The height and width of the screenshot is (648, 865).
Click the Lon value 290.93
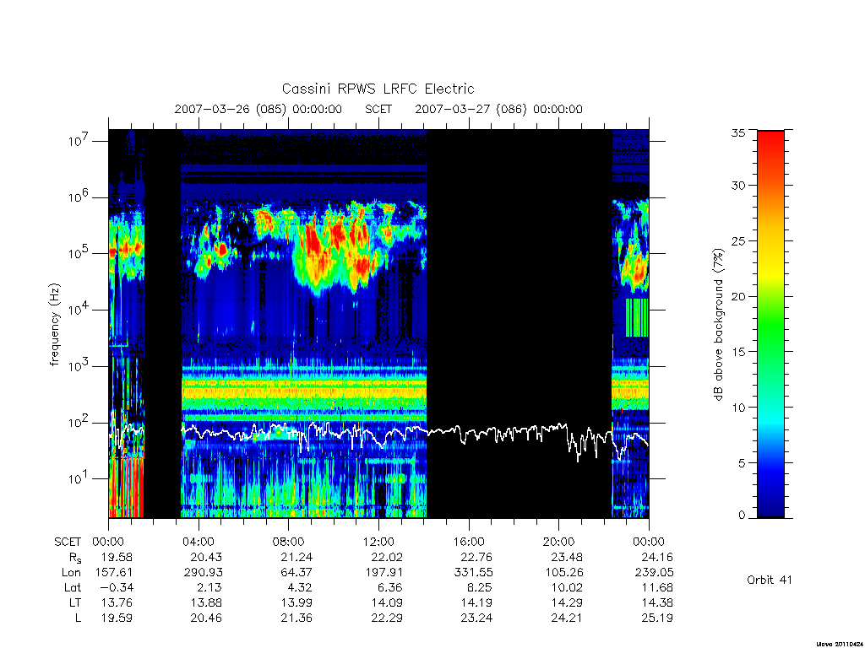(203, 573)
